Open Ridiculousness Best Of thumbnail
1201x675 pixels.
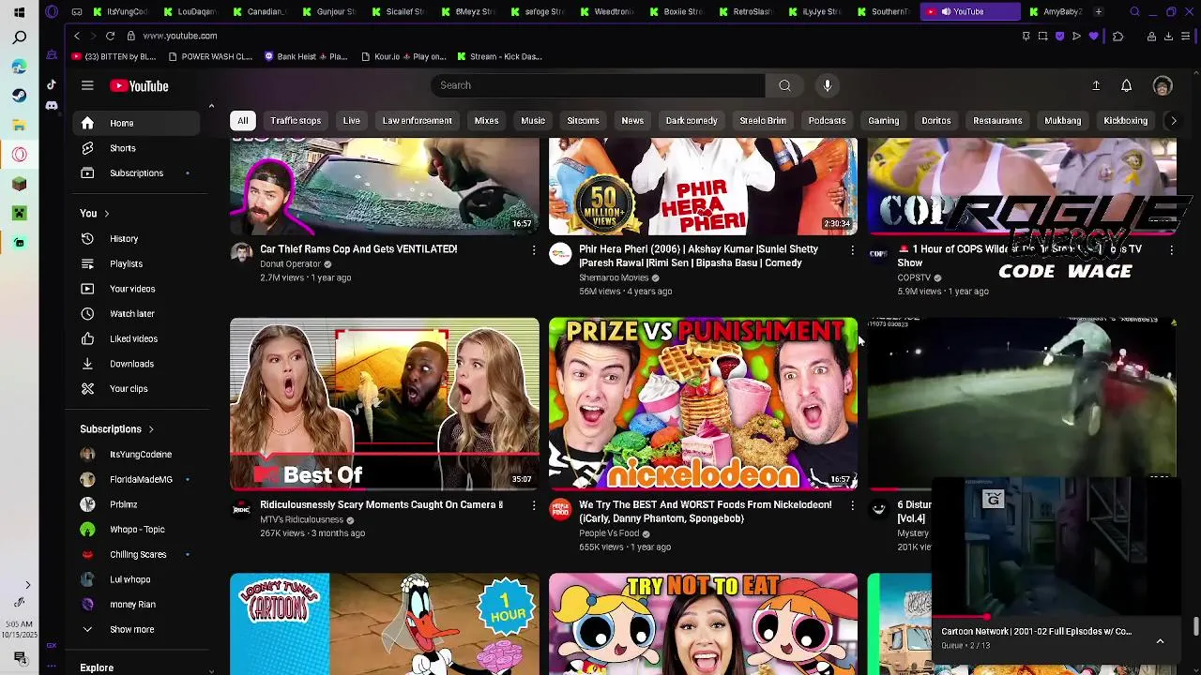pos(385,404)
